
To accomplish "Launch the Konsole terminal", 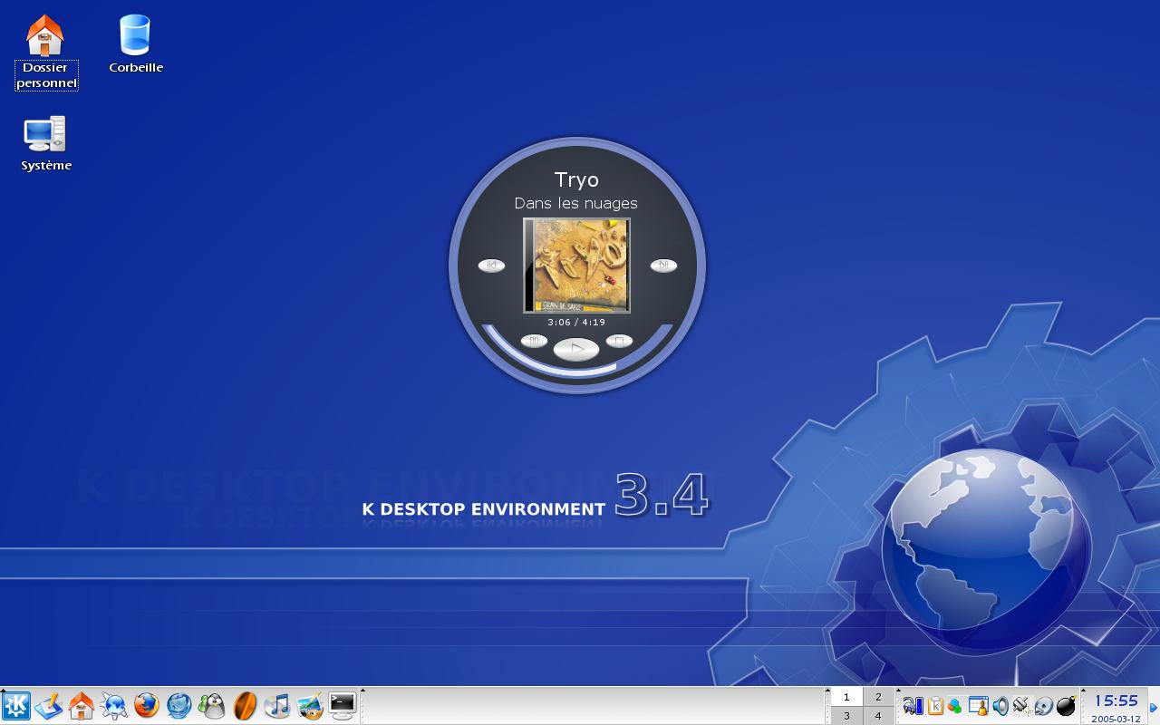I will tap(343, 706).
